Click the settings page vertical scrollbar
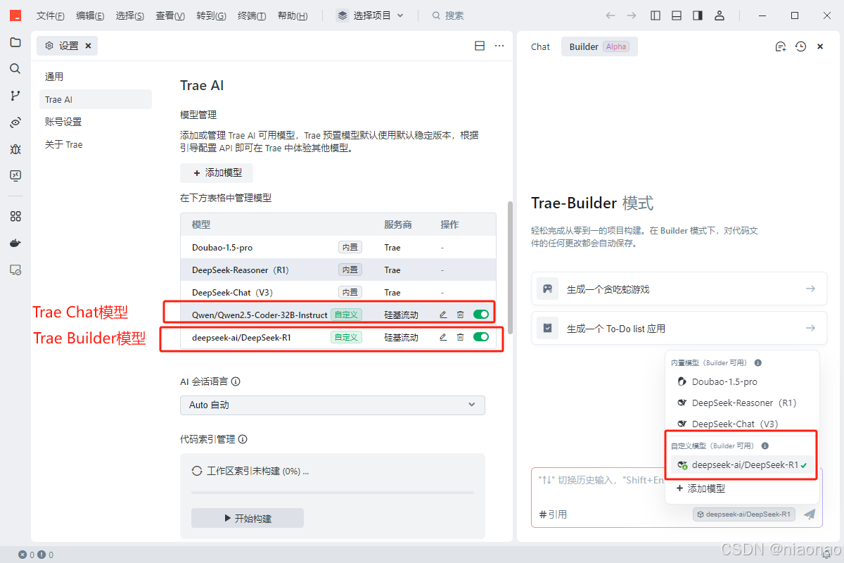Screen dimensions: 844x563 click(x=511, y=267)
